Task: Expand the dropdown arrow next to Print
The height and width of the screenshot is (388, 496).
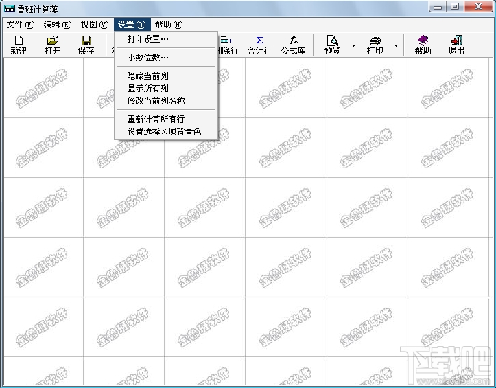Action: point(396,45)
